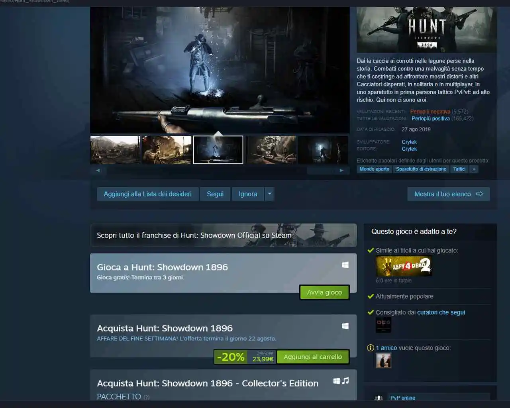Click the curator avatar under Consigliato dai curatori
Image resolution: width=510 pixels, height=408 pixels.
coord(383,325)
